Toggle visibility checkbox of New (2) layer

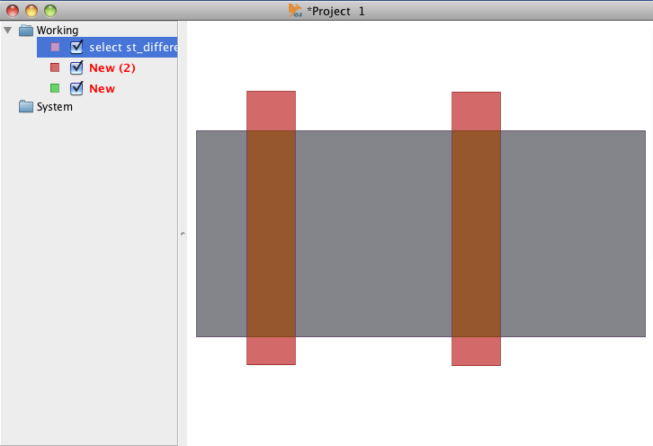76,67
